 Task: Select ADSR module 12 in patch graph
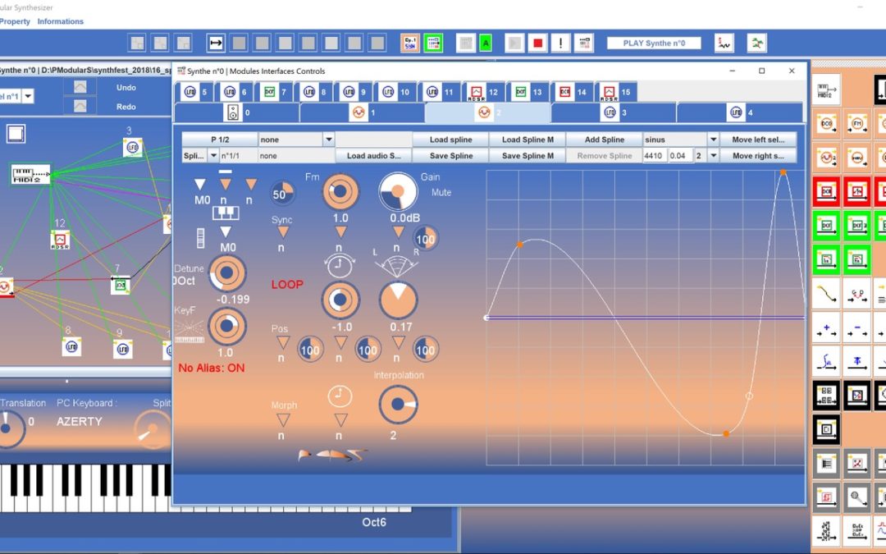coord(60,240)
